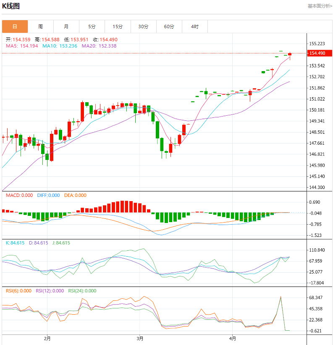Click the 2月 date axis marker

pyautogui.click(x=47, y=338)
